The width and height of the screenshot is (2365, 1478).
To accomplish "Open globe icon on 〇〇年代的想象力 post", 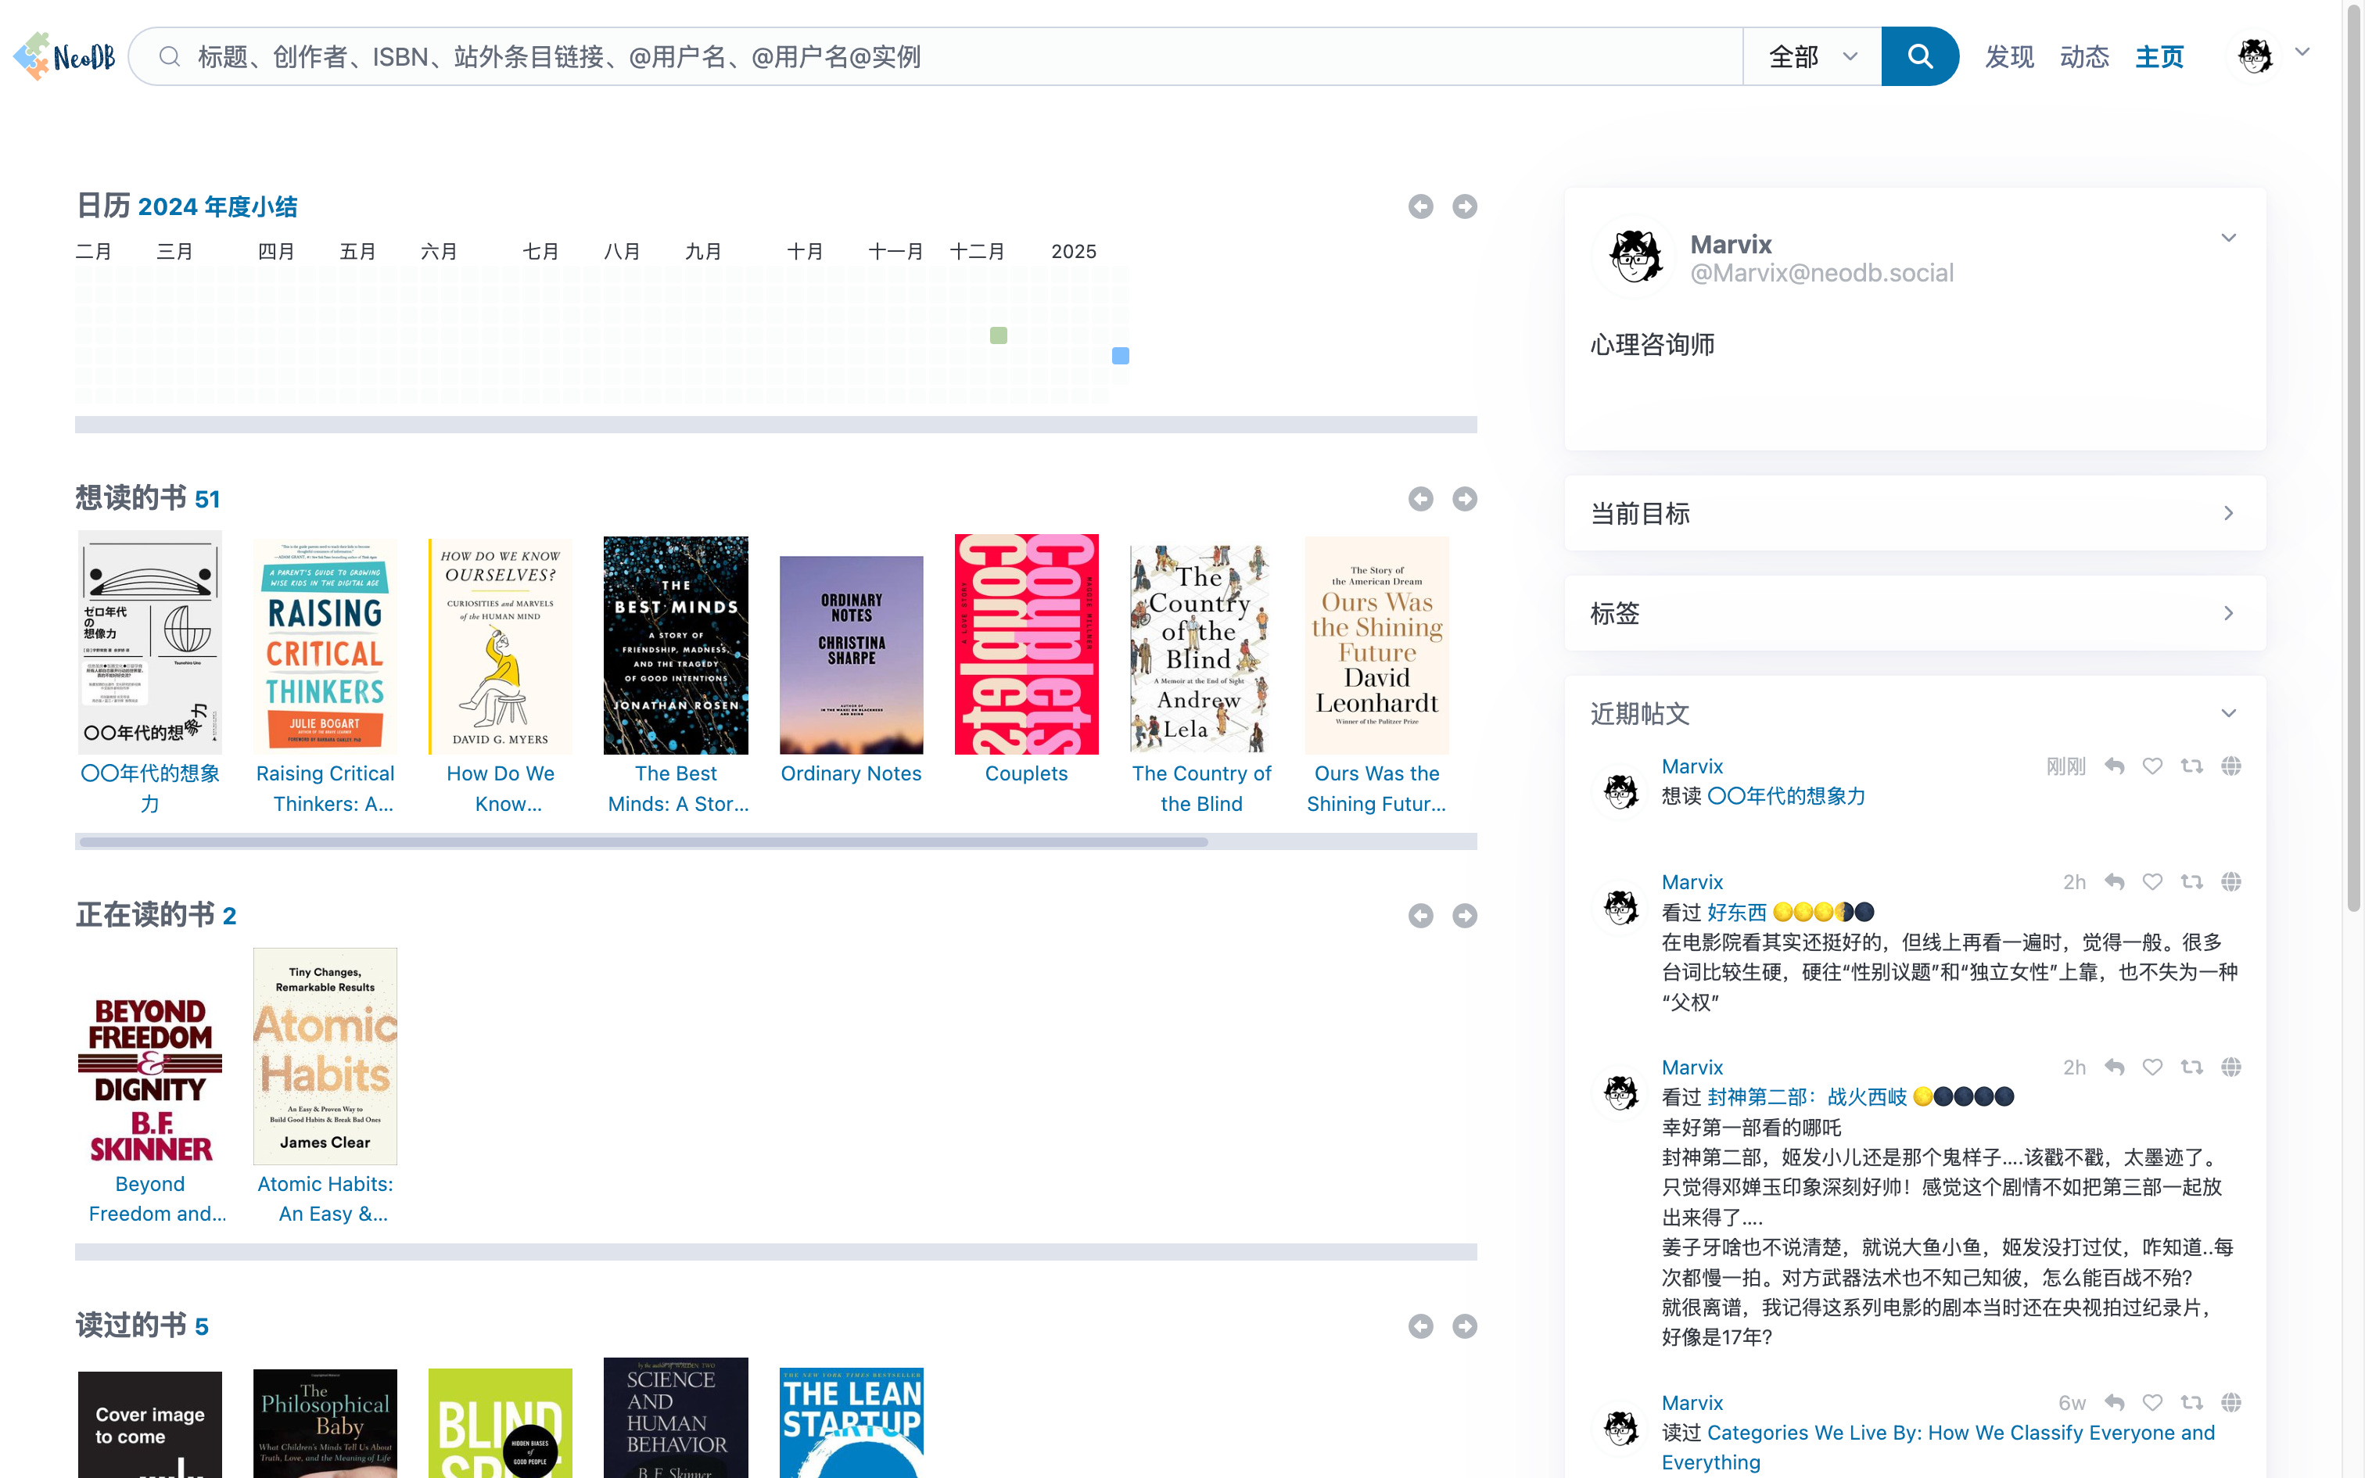I will (x=2230, y=766).
